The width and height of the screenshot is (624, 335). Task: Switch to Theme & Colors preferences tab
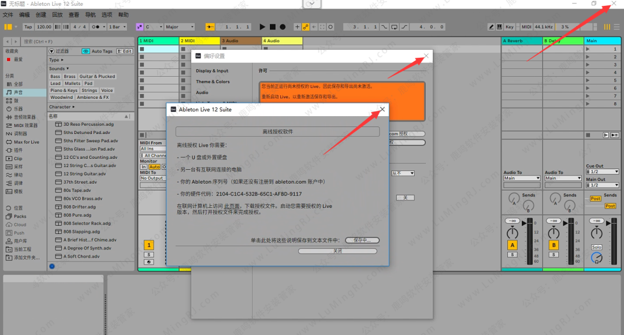(213, 81)
